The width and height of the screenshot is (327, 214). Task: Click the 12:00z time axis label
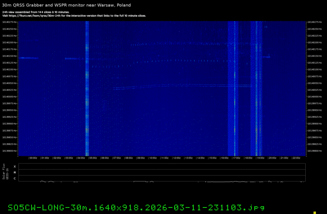pyautogui.click(x=177, y=158)
